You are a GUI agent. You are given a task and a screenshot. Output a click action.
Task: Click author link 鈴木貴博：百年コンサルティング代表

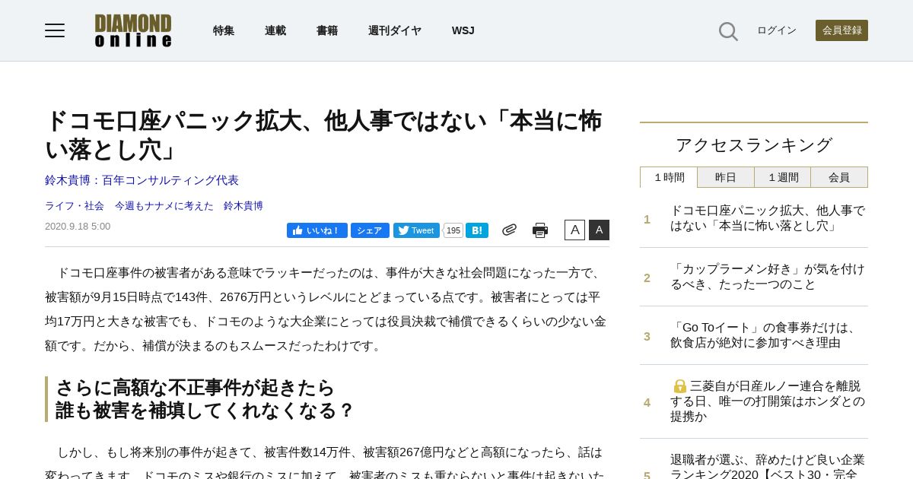pos(142,180)
